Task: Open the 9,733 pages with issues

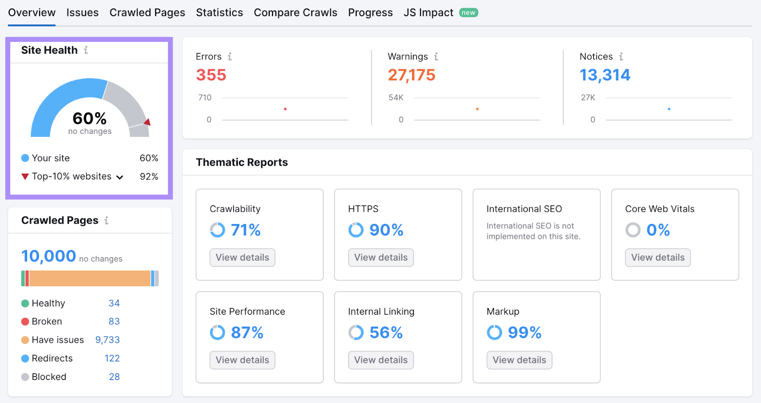Action: point(107,340)
